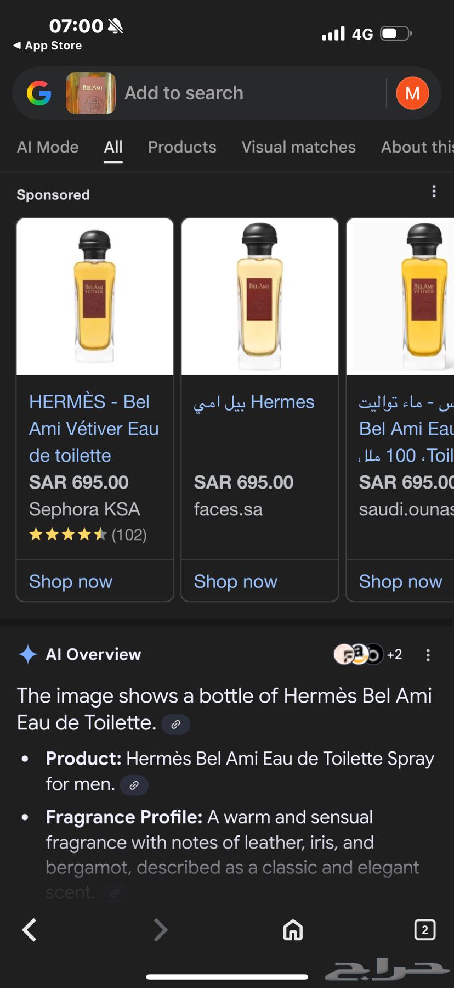Tap the browser back arrow

click(x=30, y=930)
